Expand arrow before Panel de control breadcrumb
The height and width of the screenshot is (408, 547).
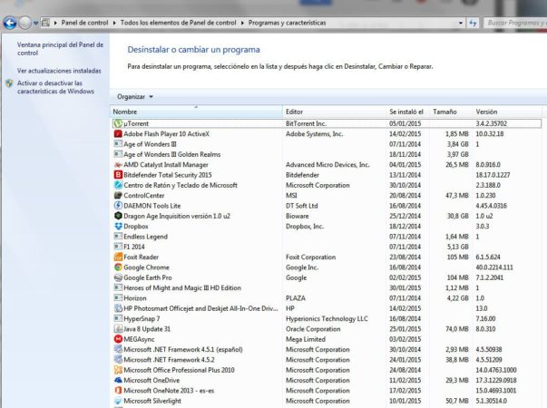(x=55, y=23)
